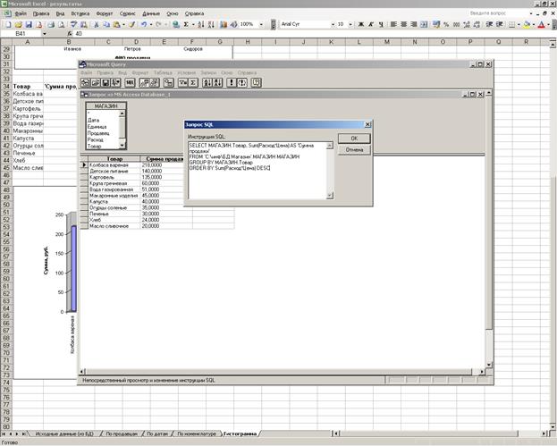Open the Arial Cyr font name dropdown
The image size is (557, 446).
pos(328,24)
